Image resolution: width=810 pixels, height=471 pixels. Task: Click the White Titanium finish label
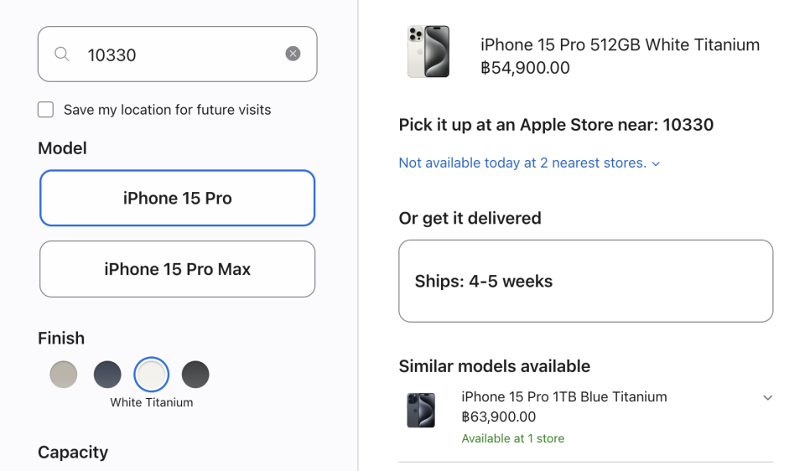pos(152,402)
